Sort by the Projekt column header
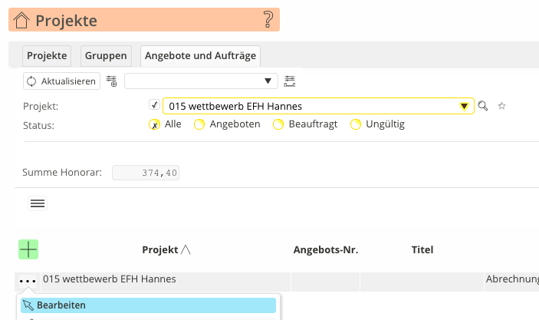The height and width of the screenshot is (320, 539). coord(166,249)
